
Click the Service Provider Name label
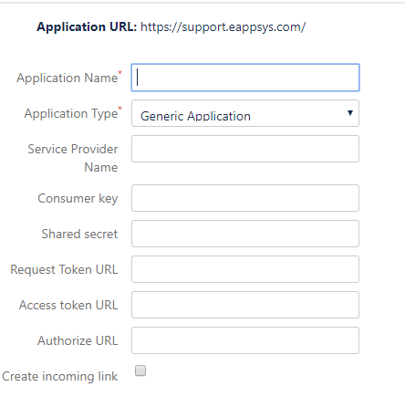pyautogui.click(x=73, y=158)
